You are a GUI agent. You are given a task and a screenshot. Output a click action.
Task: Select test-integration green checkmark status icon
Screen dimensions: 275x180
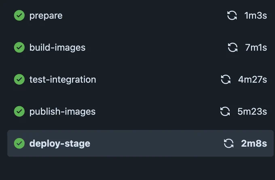pyautogui.click(x=19, y=79)
